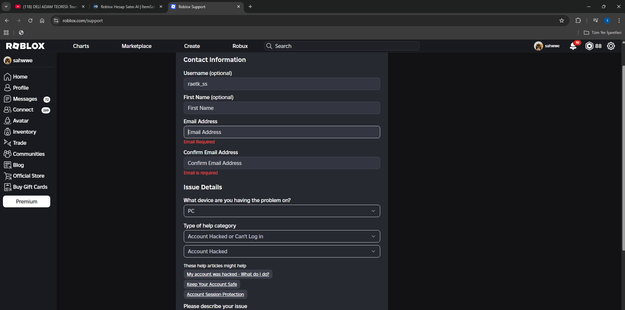The image size is (625, 310).
Task: Open the Charts menu
Action: (81, 46)
